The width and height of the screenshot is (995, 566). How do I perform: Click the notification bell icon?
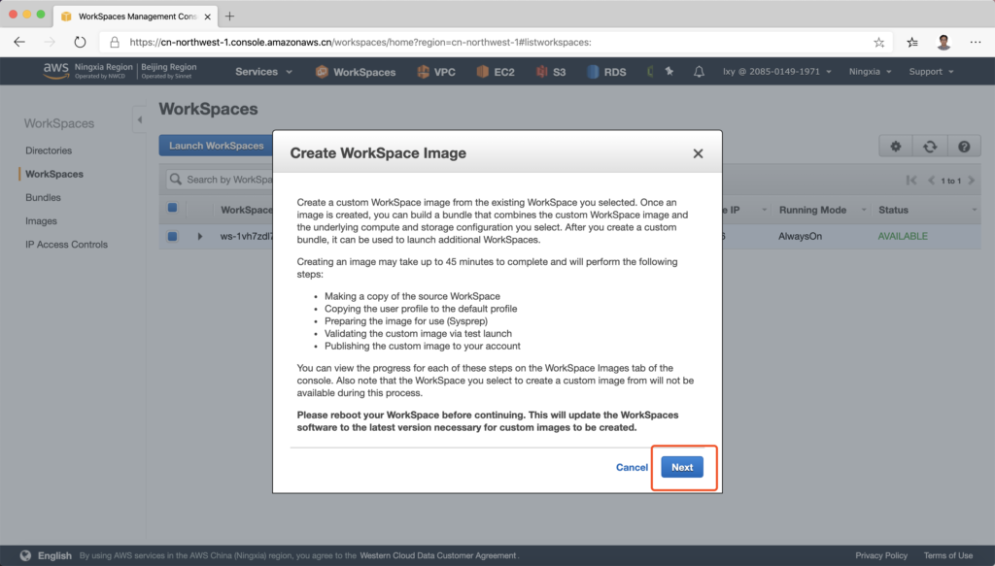(x=699, y=72)
